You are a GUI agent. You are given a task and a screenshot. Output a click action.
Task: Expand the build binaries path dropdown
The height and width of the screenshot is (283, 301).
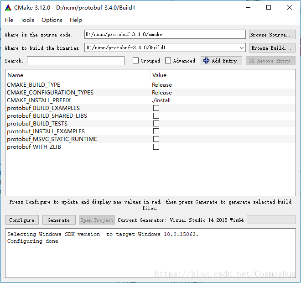coord(242,47)
